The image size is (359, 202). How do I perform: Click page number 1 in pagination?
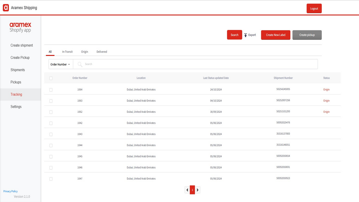pos(192,190)
